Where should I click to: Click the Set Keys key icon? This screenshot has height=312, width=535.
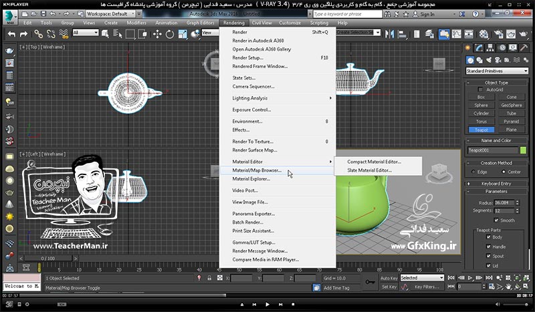(370, 282)
